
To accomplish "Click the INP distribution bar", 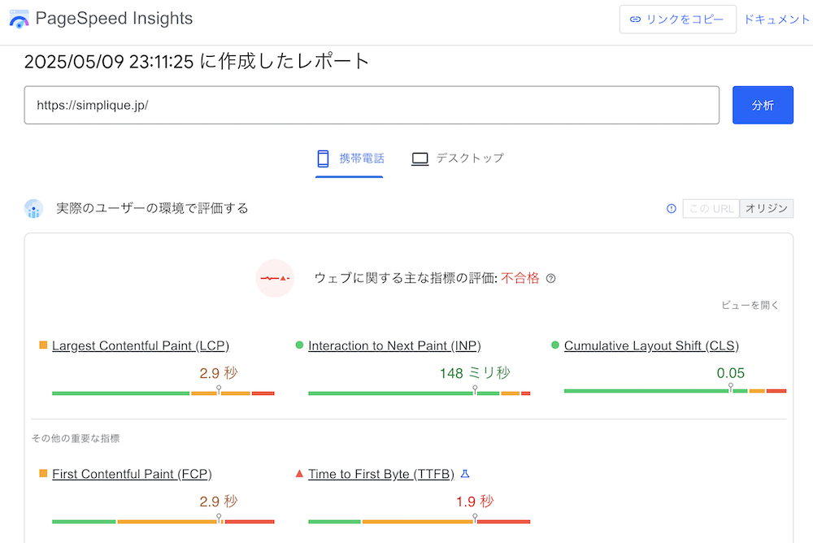I will 419,393.
